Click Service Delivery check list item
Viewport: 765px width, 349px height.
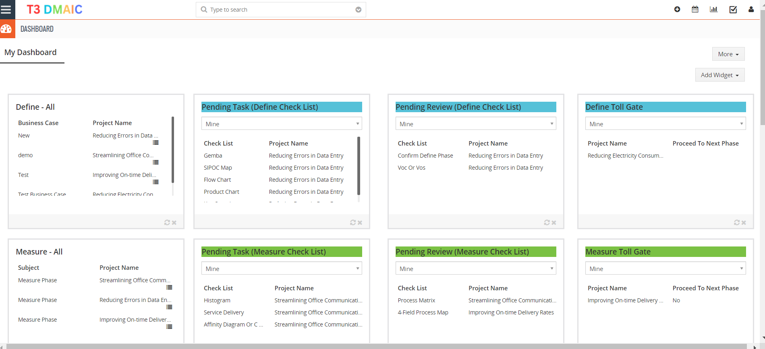pos(224,312)
